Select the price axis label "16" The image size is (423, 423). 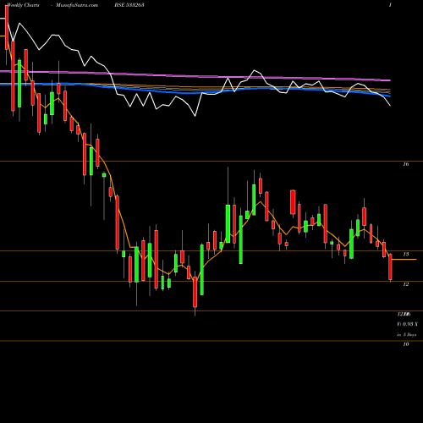(x=406, y=164)
